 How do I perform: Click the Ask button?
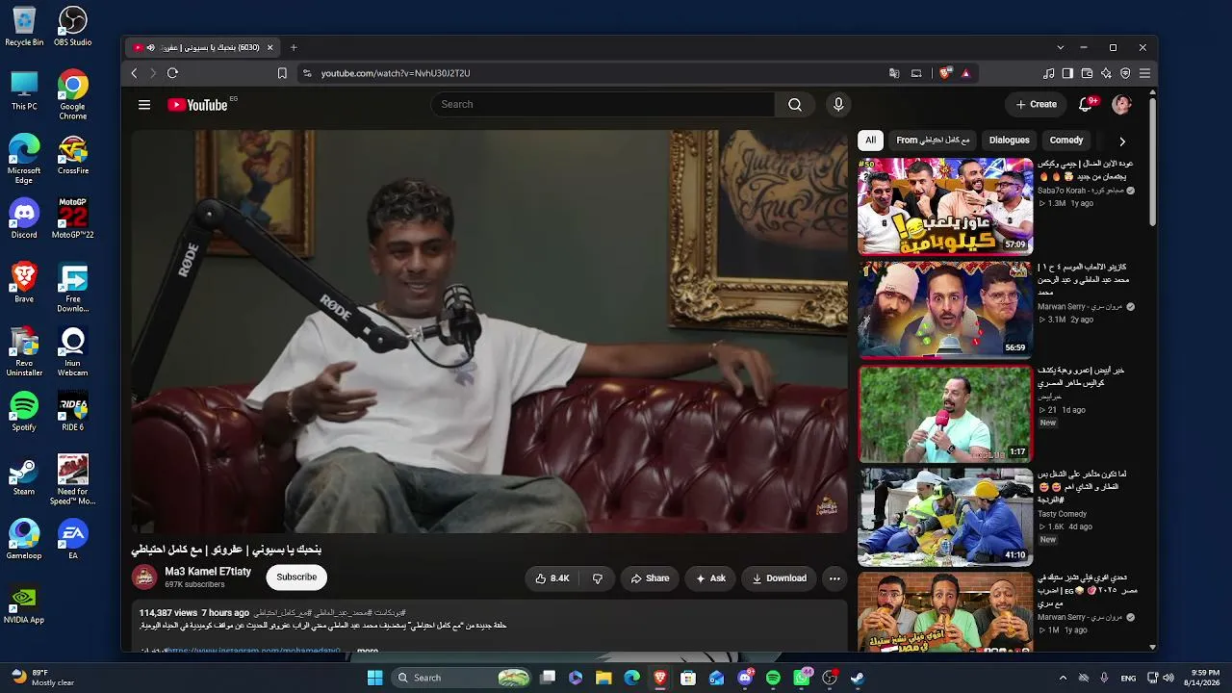[x=711, y=578]
